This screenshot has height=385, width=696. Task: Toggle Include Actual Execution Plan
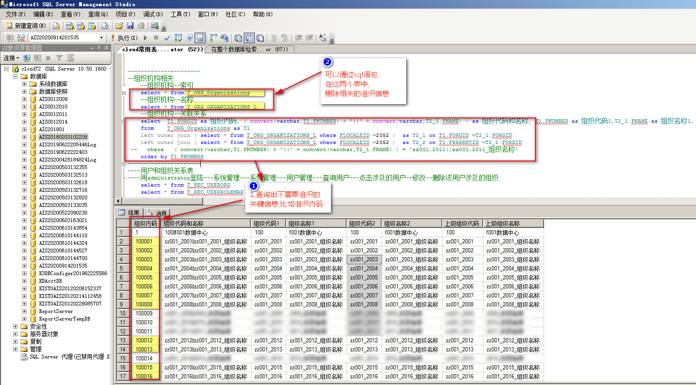tap(214, 38)
